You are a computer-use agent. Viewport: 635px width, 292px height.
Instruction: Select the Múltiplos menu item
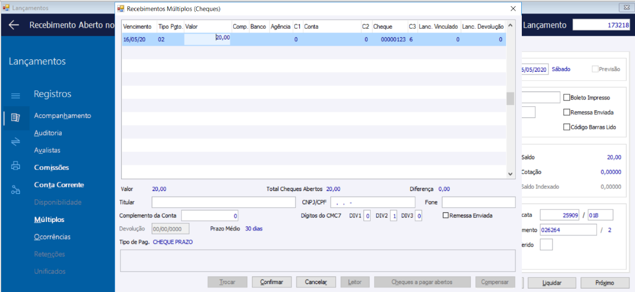[x=49, y=220]
